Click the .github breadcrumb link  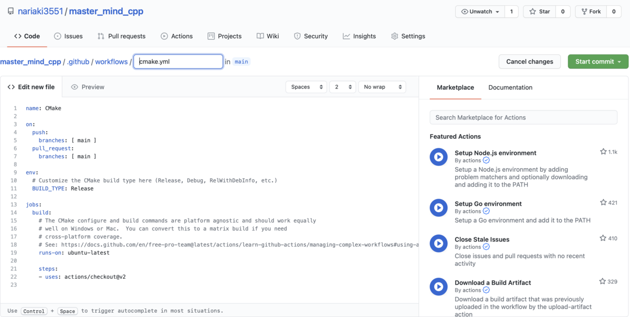78,62
